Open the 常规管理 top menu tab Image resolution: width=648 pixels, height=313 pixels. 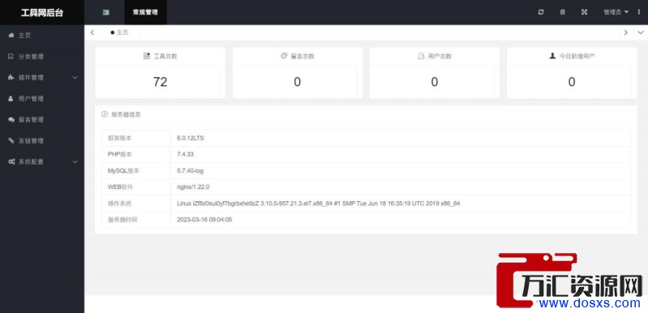coord(145,12)
